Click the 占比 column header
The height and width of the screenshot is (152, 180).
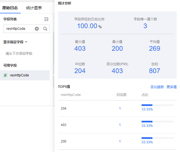[x=145, y=95]
